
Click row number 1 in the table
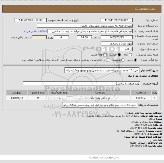pyautogui.click(x=155, y=98)
